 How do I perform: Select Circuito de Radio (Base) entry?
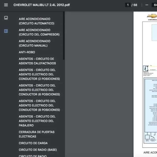pos(38,150)
